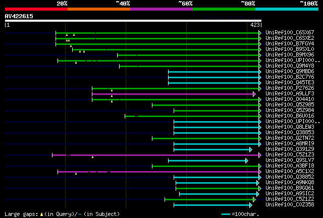Open hit UniRef100_C6SXE2 label

pos(290,38)
